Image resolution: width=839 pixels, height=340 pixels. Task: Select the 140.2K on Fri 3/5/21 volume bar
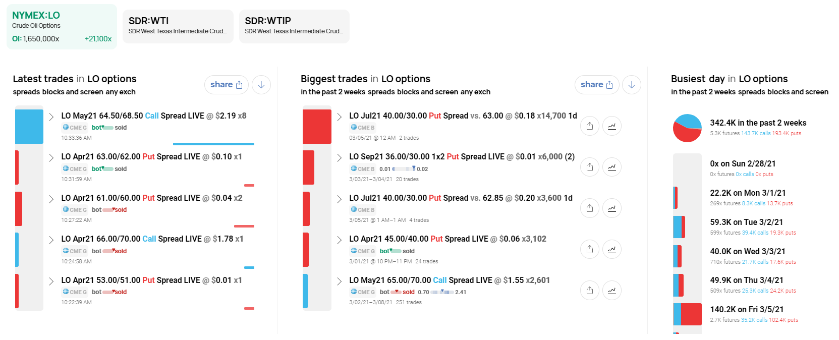click(687, 314)
